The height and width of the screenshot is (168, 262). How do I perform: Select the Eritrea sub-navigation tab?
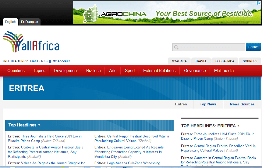tap(181, 104)
